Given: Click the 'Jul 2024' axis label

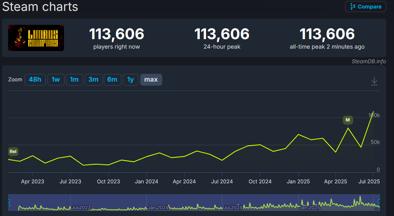Looking at the screenshot, I should pos(222,181).
